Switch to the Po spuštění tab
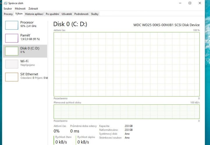210x145 pixels. click(52, 14)
